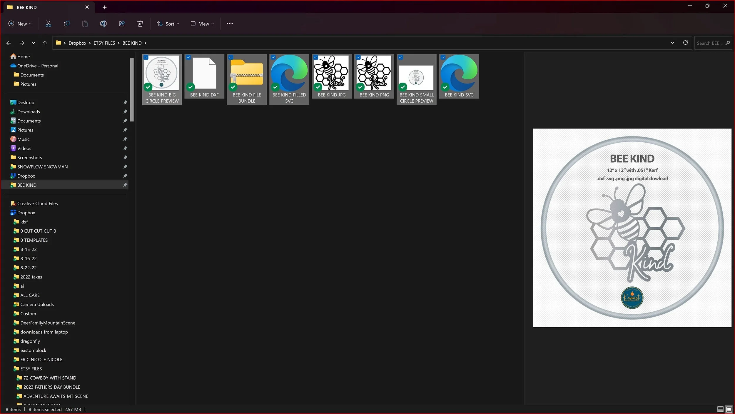The width and height of the screenshot is (735, 414).
Task: Click the Search BEE KIND field
Action: point(708,43)
